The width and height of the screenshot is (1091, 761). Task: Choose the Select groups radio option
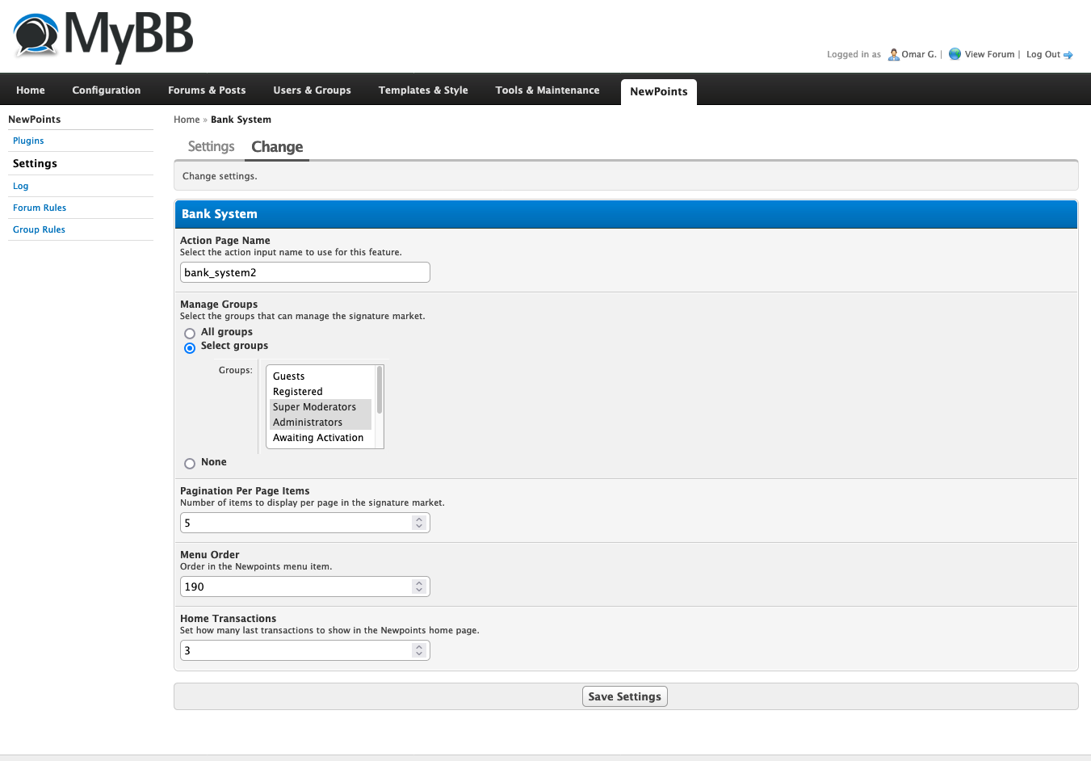click(190, 348)
